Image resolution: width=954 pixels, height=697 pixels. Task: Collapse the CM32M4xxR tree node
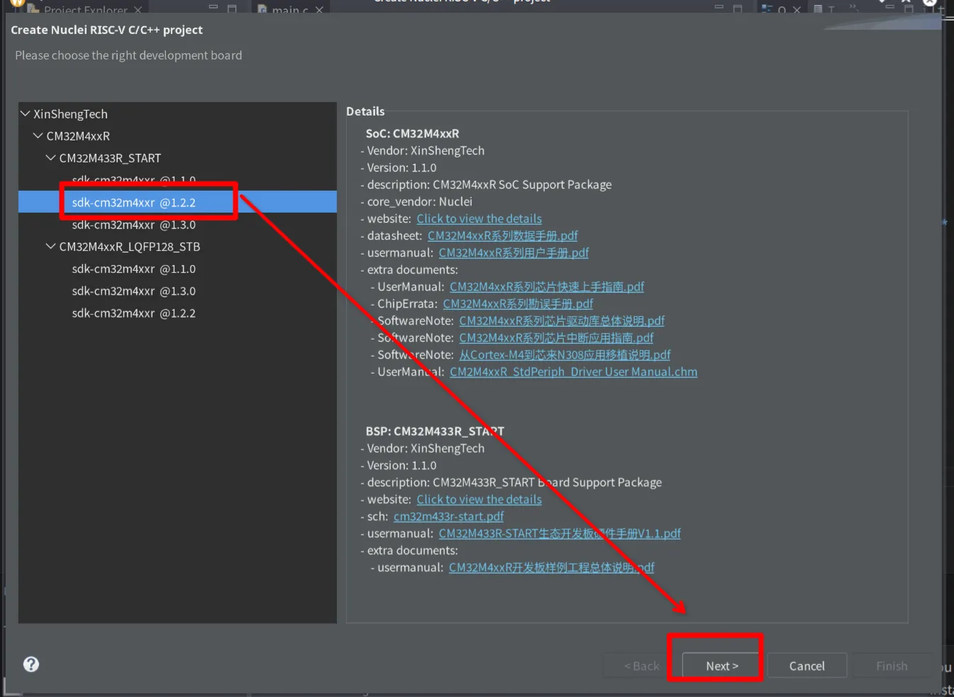38,135
